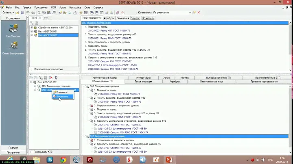Enable the Показывать в технологии checkbox
This screenshot has height=164, width=293.
[32, 69]
